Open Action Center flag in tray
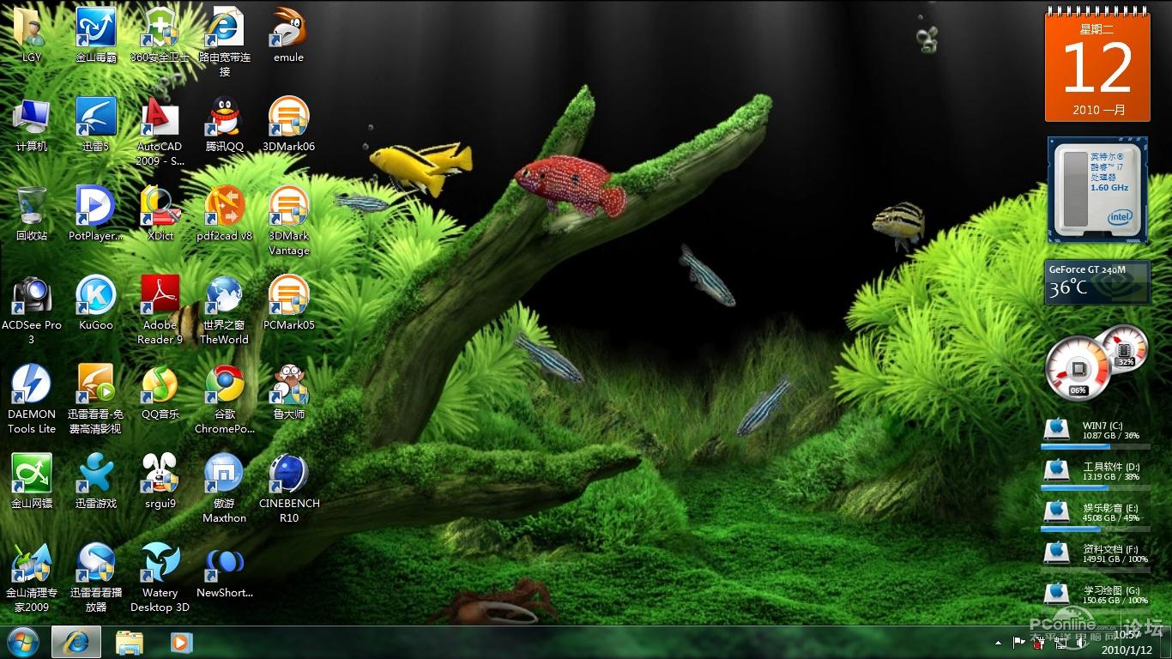This screenshot has height=659, width=1172. [1018, 642]
